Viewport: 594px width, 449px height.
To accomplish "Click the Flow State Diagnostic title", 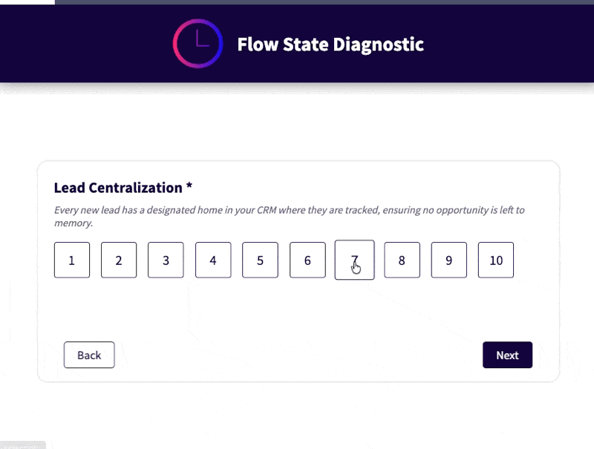I will [330, 44].
